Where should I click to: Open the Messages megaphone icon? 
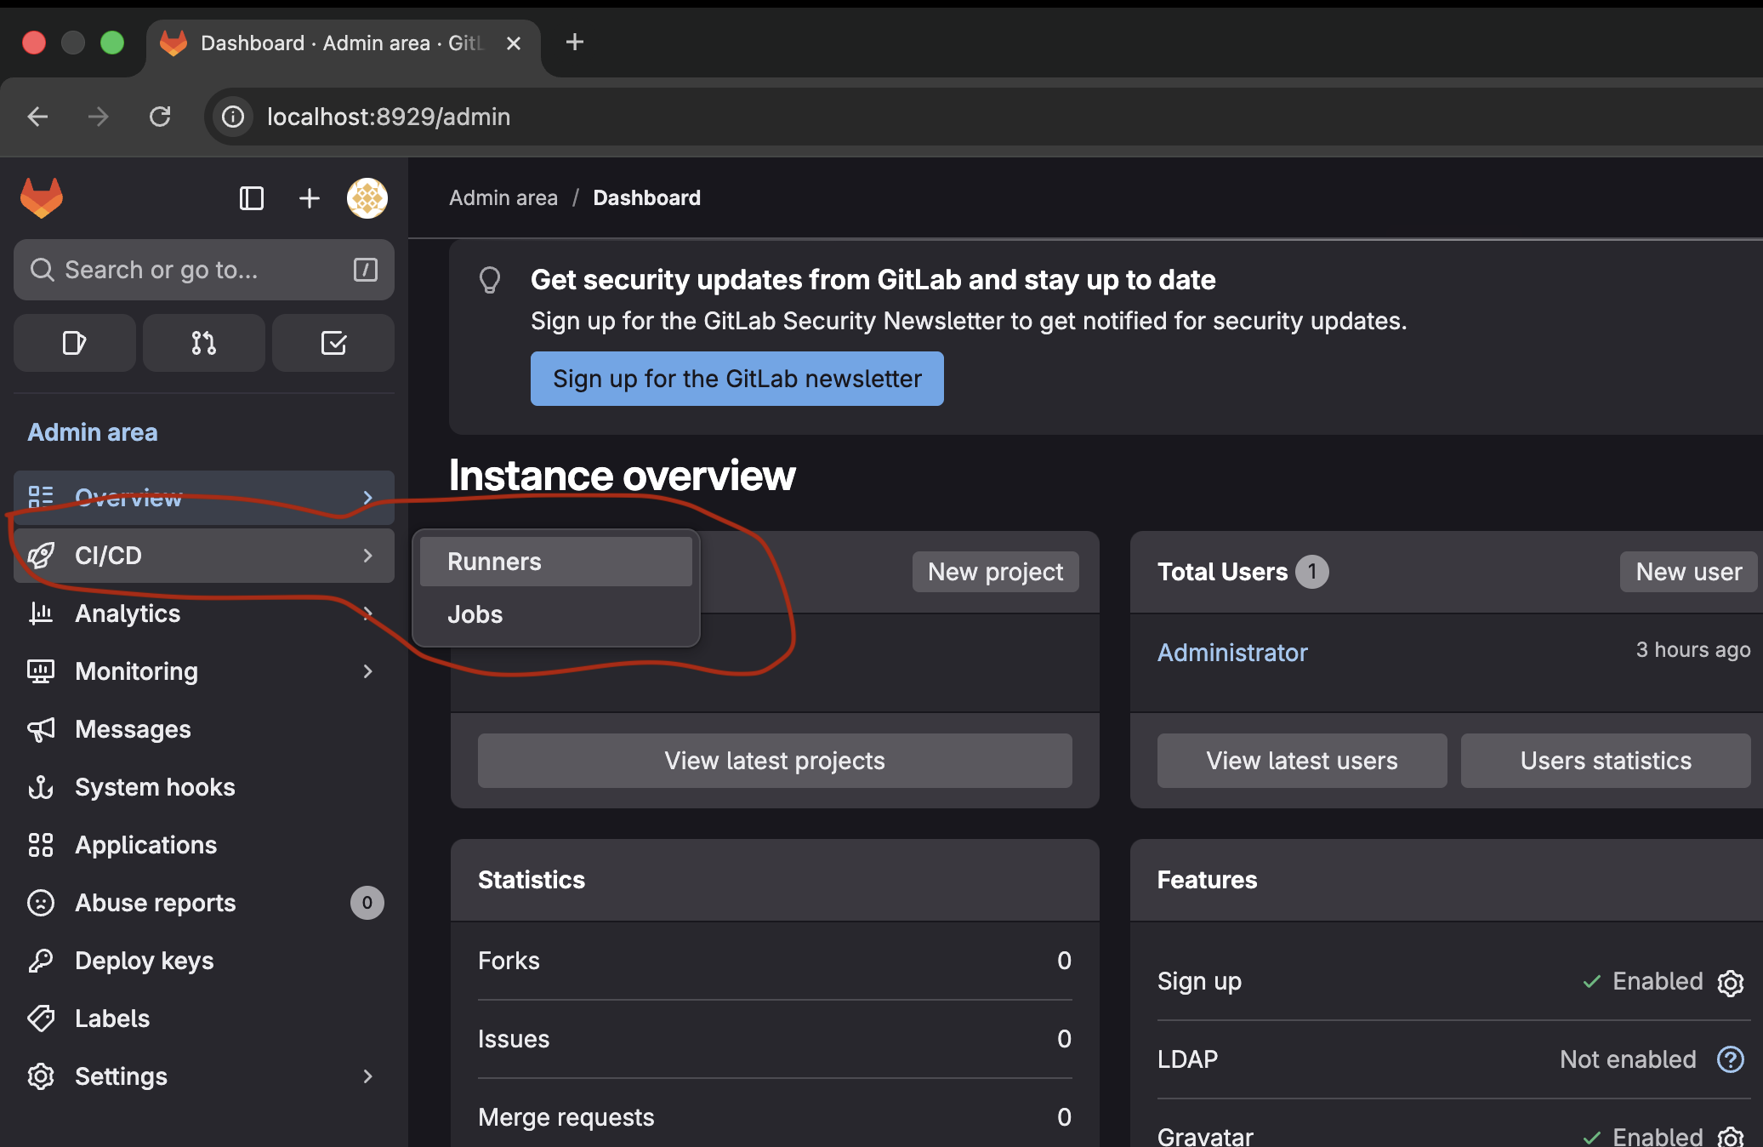[42, 728]
